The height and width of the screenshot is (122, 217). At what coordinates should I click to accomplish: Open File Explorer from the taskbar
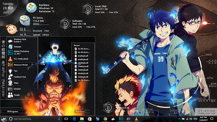(x=82, y=119)
